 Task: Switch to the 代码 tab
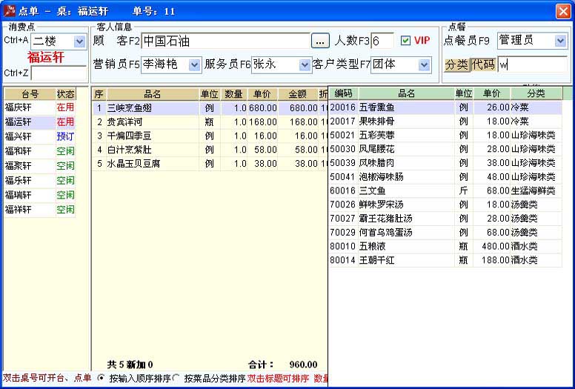[x=483, y=64]
